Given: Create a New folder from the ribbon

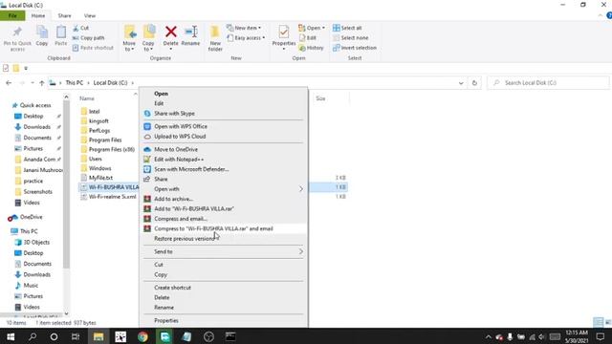Looking at the screenshot, I should 215,38.
